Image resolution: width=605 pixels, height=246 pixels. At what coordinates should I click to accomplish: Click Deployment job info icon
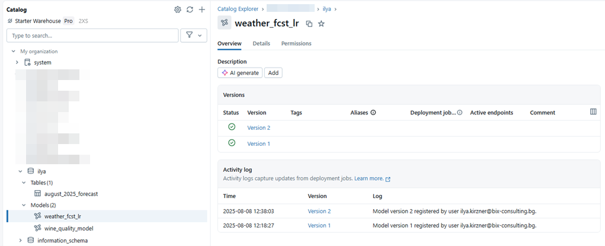coord(460,113)
